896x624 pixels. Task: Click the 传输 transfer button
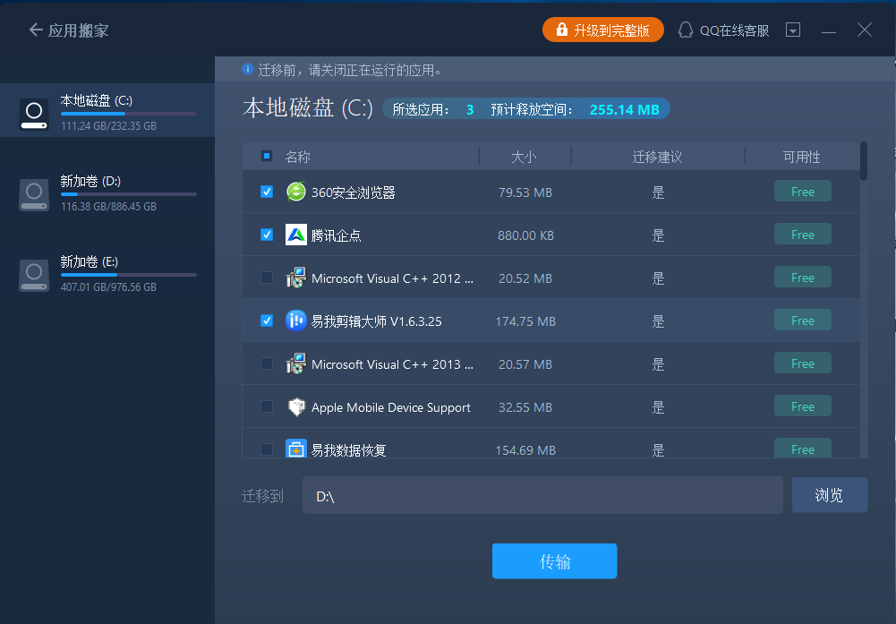pyautogui.click(x=554, y=561)
